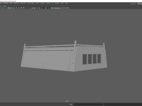Open the Edit Mesh menu

coord(16,3)
